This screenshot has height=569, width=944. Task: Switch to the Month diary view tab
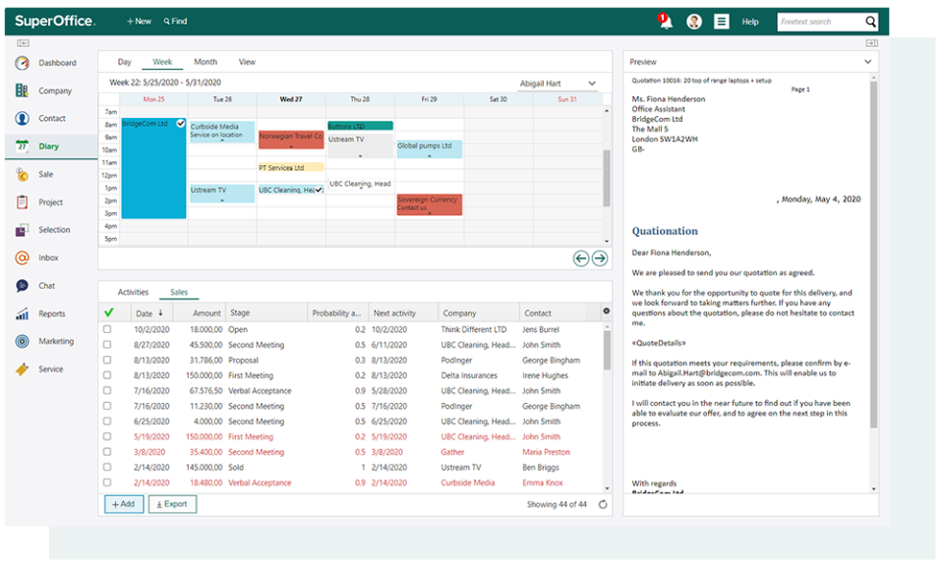tap(206, 62)
